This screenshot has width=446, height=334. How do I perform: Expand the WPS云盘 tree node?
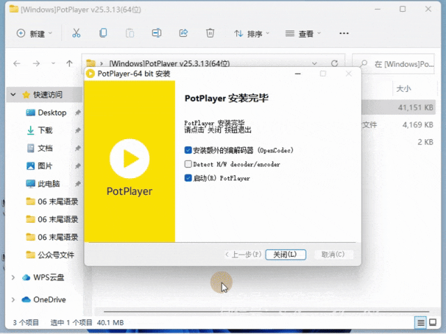[13, 277]
